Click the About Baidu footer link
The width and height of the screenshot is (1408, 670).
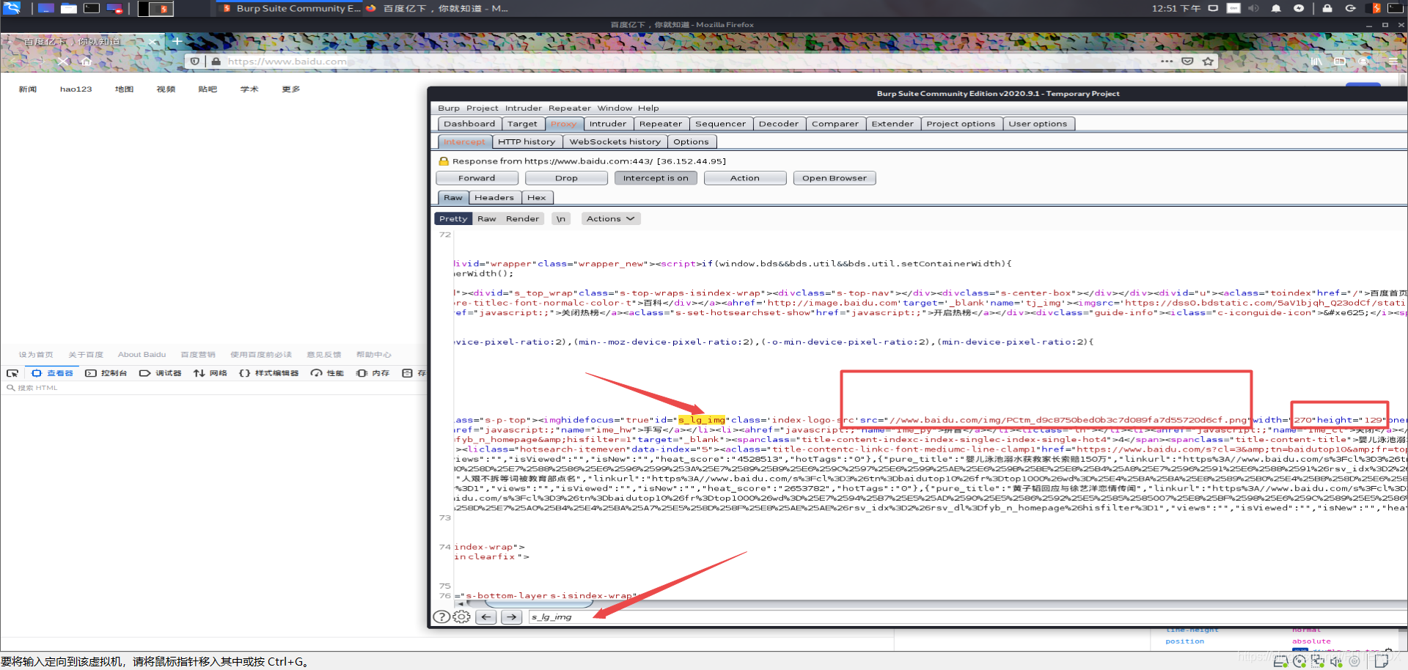click(142, 355)
